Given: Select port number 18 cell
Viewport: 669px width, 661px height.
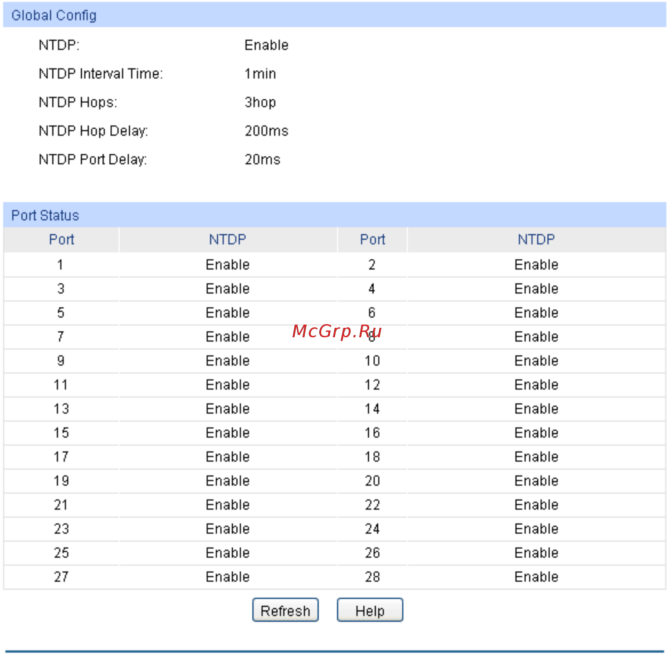Looking at the screenshot, I should [x=372, y=457].
